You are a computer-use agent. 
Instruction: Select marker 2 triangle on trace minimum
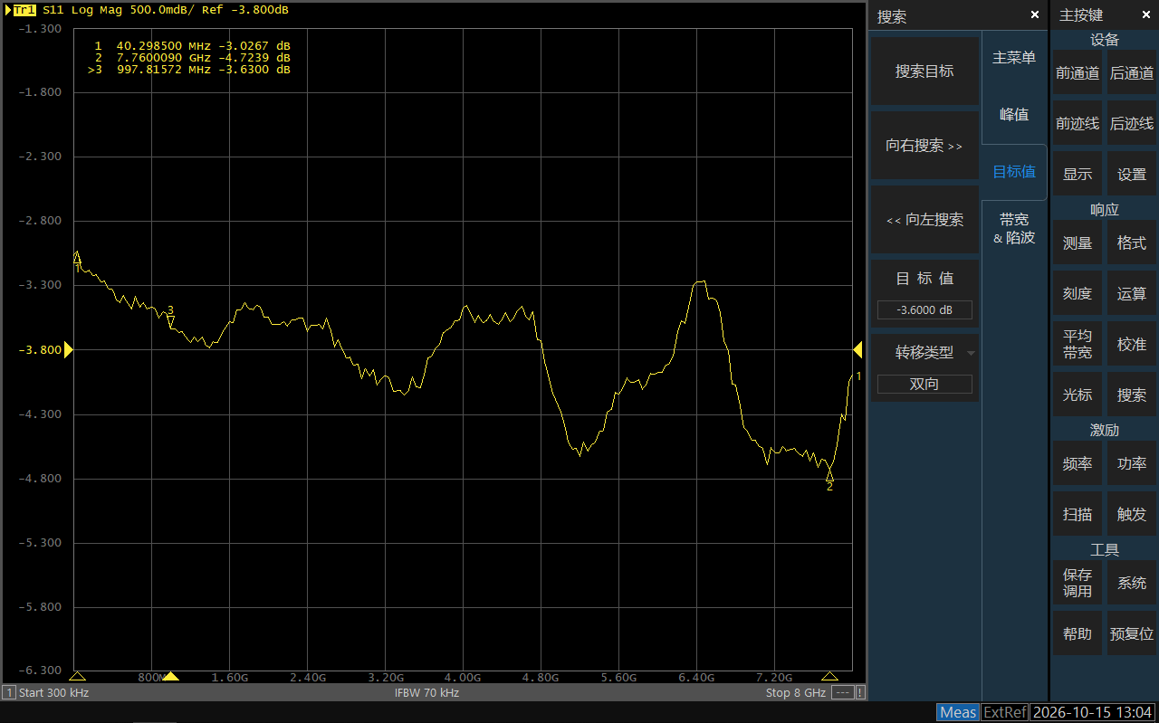[x=829, y=475]
